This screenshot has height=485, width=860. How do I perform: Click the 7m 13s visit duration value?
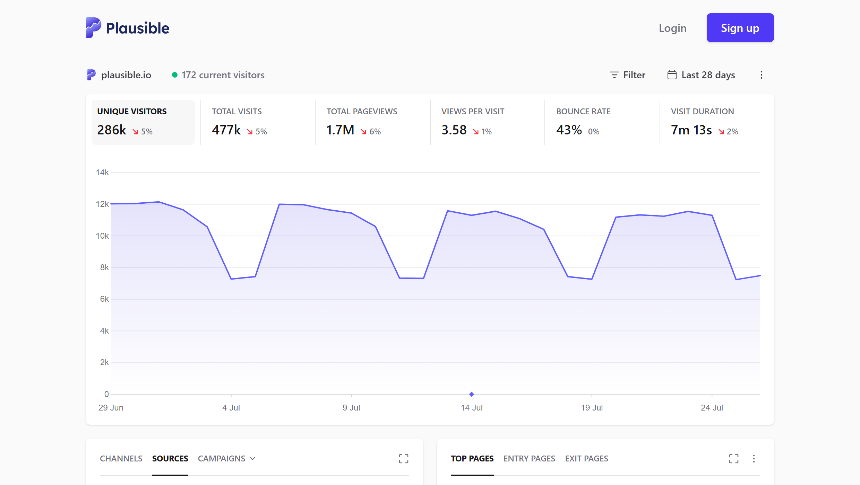[691, 130]
